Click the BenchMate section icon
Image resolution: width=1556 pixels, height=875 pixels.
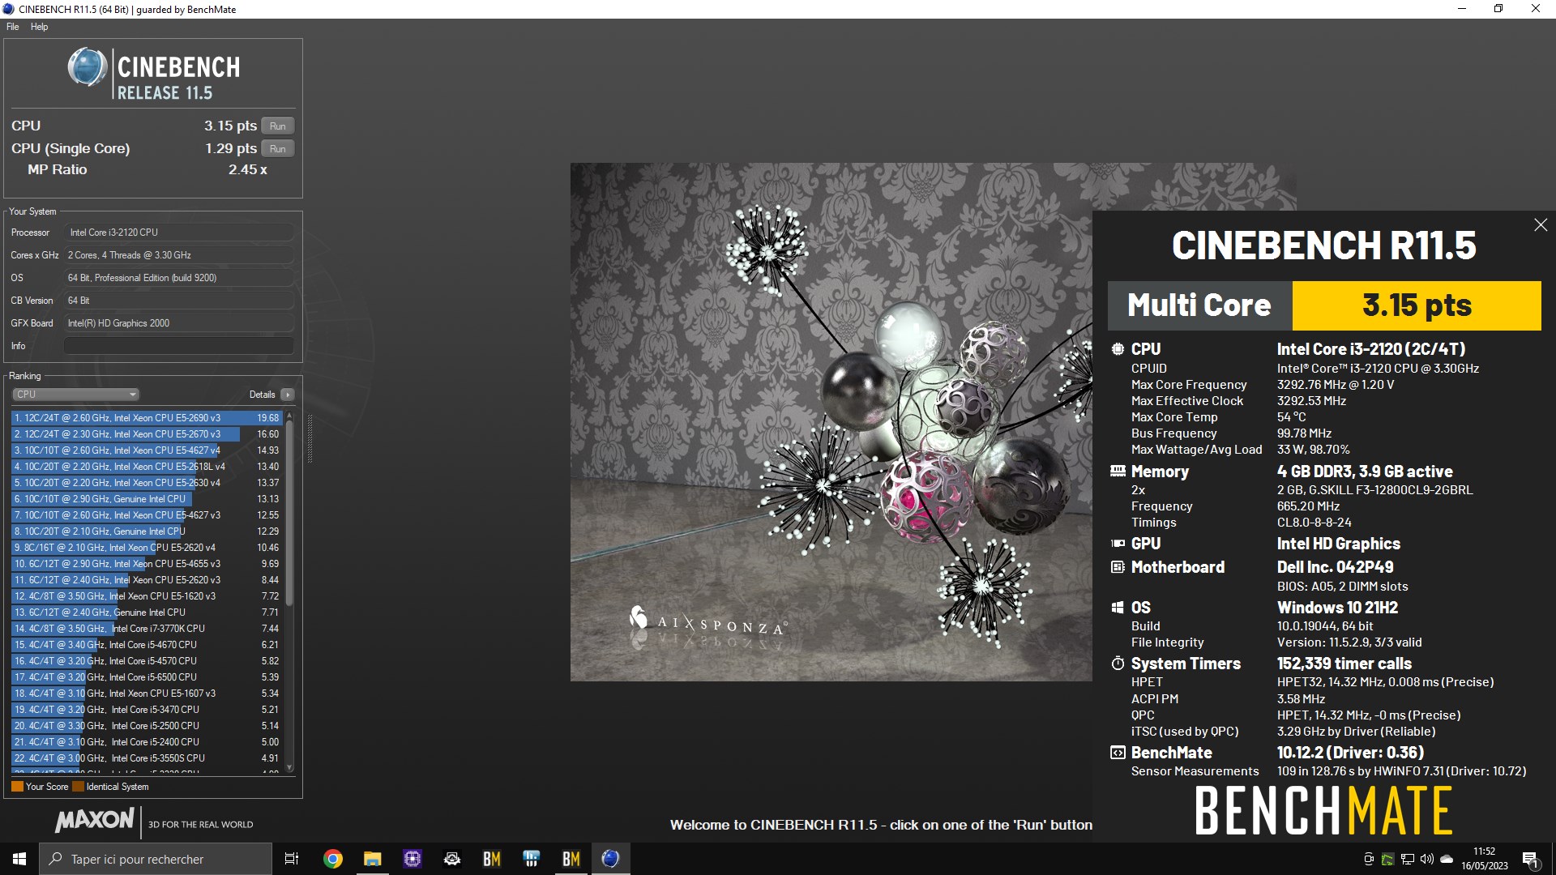[x=1118, y=753]
